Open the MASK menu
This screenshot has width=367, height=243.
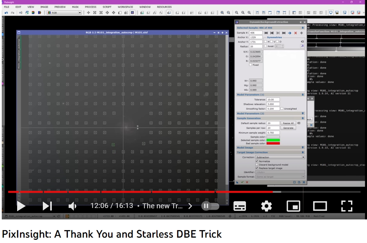click(75, 7)
